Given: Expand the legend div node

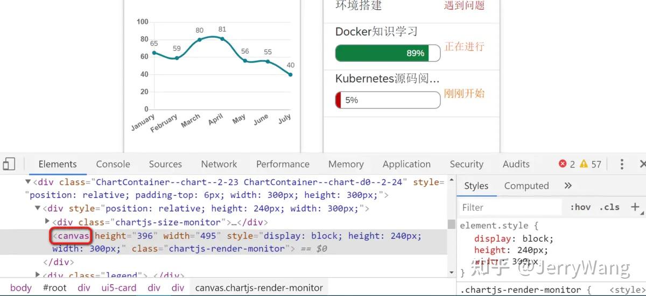Looking at the screenshot, I should pyautogui.click(x=37, y=276).
